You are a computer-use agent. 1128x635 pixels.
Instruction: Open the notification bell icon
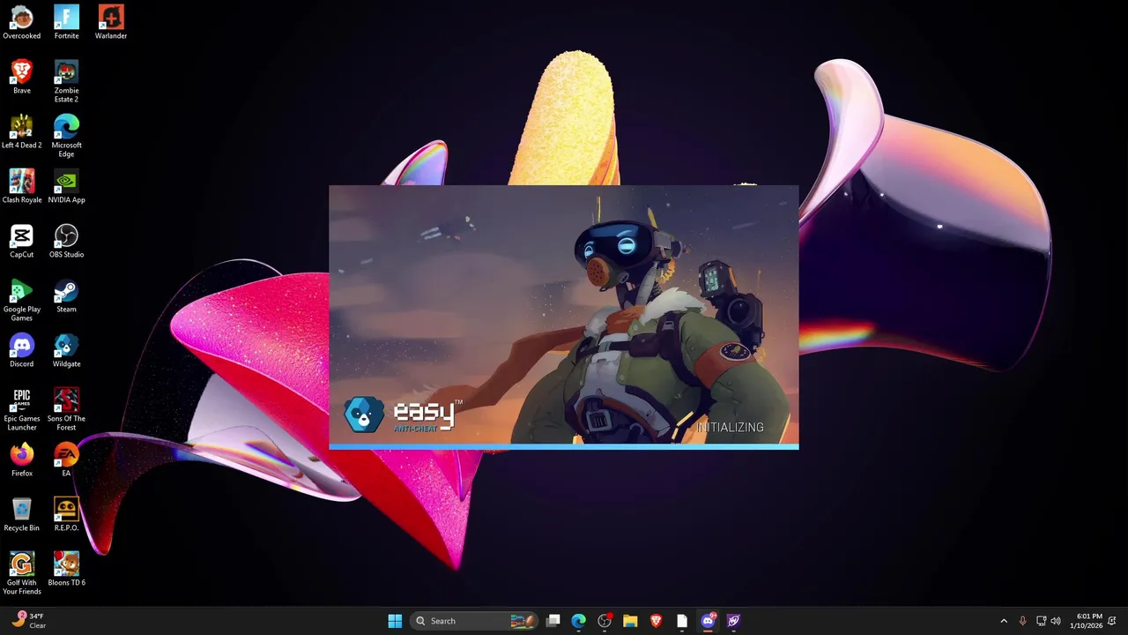click(1113, 621)
